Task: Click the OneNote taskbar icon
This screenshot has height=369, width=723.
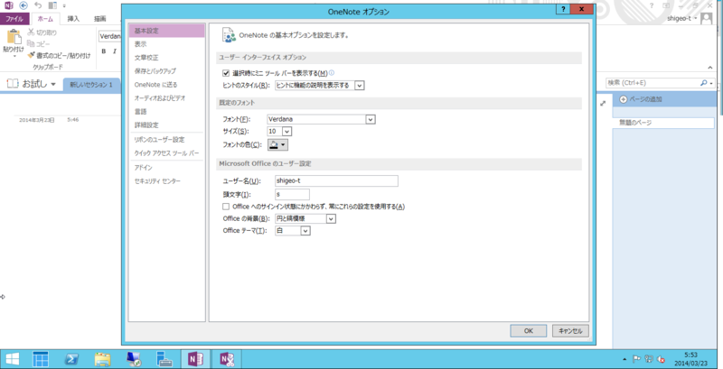Action: pyautogui.click(x=196, y=359)
